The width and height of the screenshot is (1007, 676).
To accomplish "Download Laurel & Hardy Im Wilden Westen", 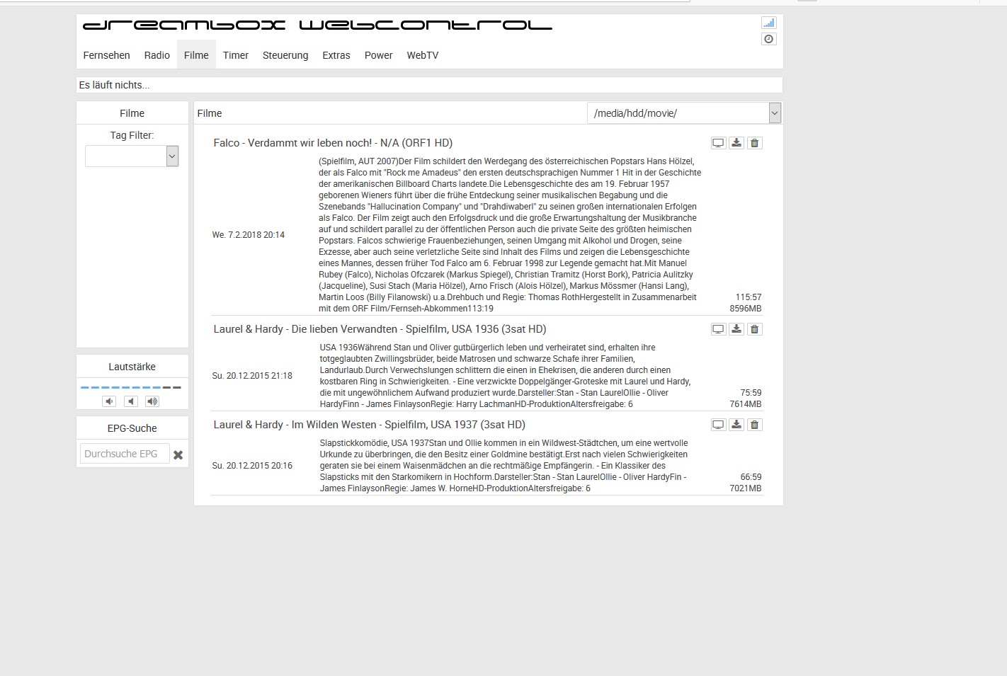I will tap(736, 425).
